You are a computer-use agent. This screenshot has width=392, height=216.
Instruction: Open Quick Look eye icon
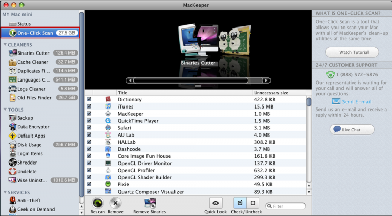[x=215, y=203]
